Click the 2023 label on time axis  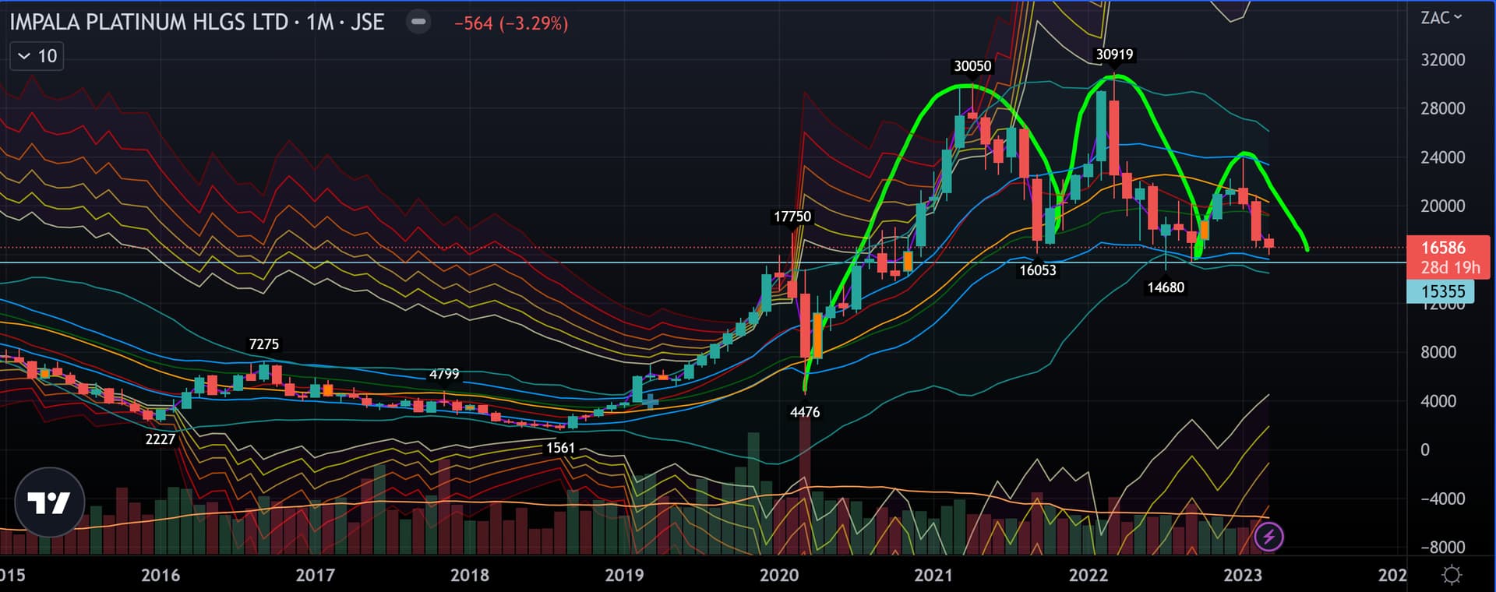[1242, 575]
